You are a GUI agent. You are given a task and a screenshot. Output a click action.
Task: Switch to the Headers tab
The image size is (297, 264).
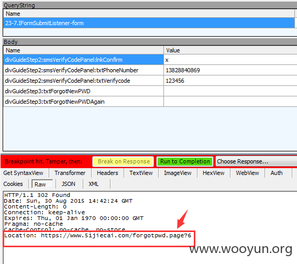(107, 173)
